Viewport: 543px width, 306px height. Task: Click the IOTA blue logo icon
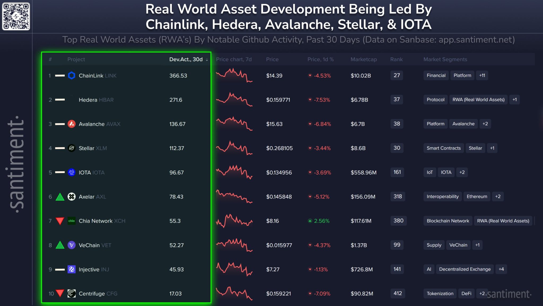[72, 173]
